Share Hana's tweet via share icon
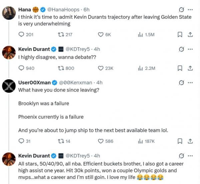 [x=190, y=35]
